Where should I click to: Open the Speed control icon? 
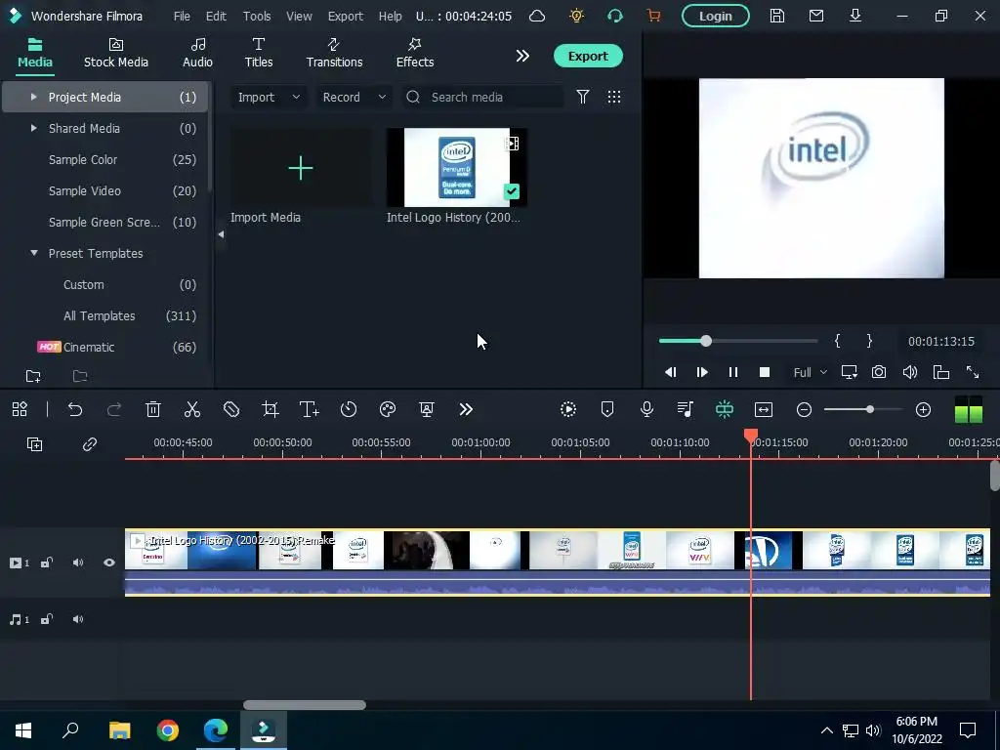(x=349, y=409)
